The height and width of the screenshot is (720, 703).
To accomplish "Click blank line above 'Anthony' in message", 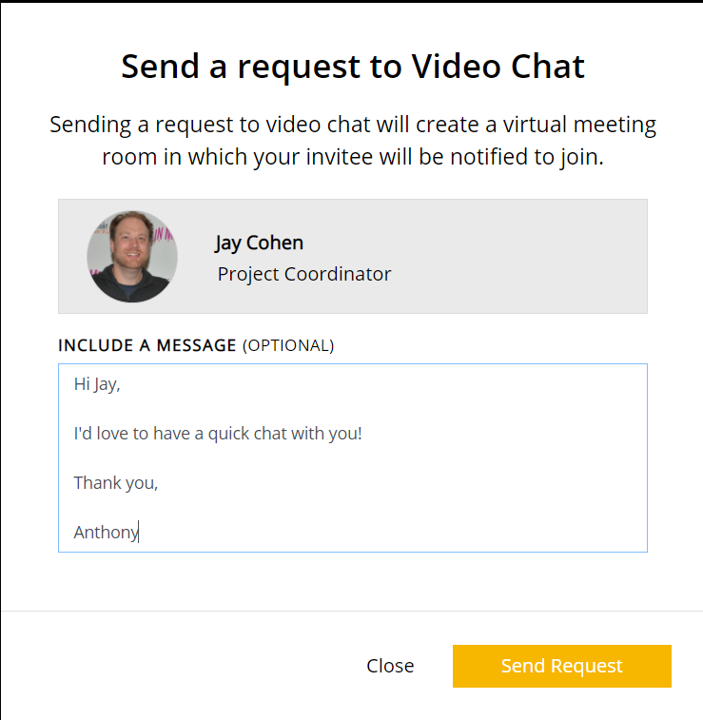I will click(353, 507).
